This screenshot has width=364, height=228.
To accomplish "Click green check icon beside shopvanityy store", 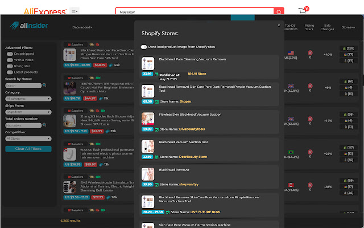I will coord(157,185).
